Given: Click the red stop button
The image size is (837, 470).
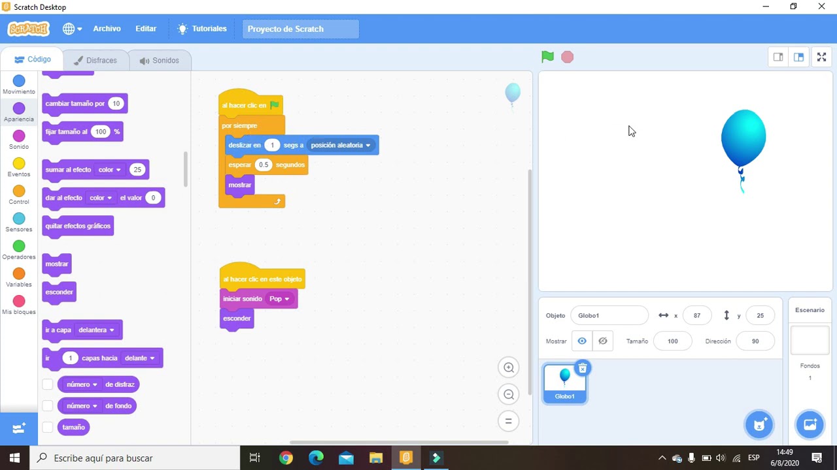Looking at the screenshot, I should [567, 57].
